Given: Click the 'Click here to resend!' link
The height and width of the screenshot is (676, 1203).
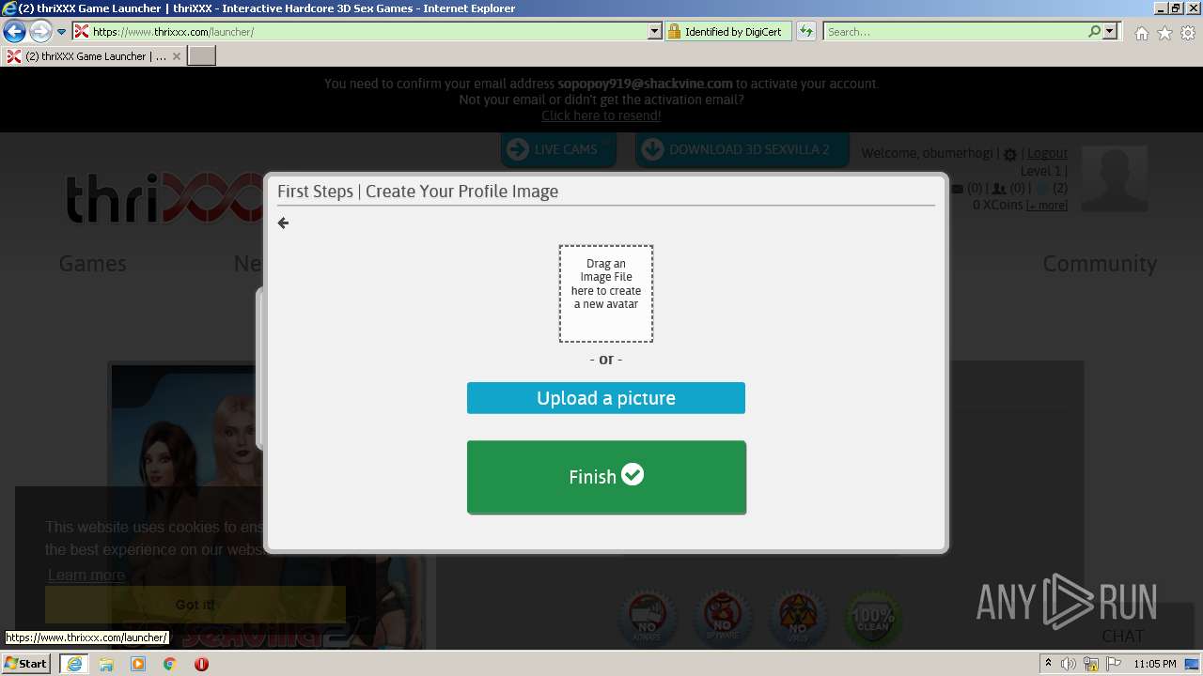Looking at the screenshot, I should point(601,115).
